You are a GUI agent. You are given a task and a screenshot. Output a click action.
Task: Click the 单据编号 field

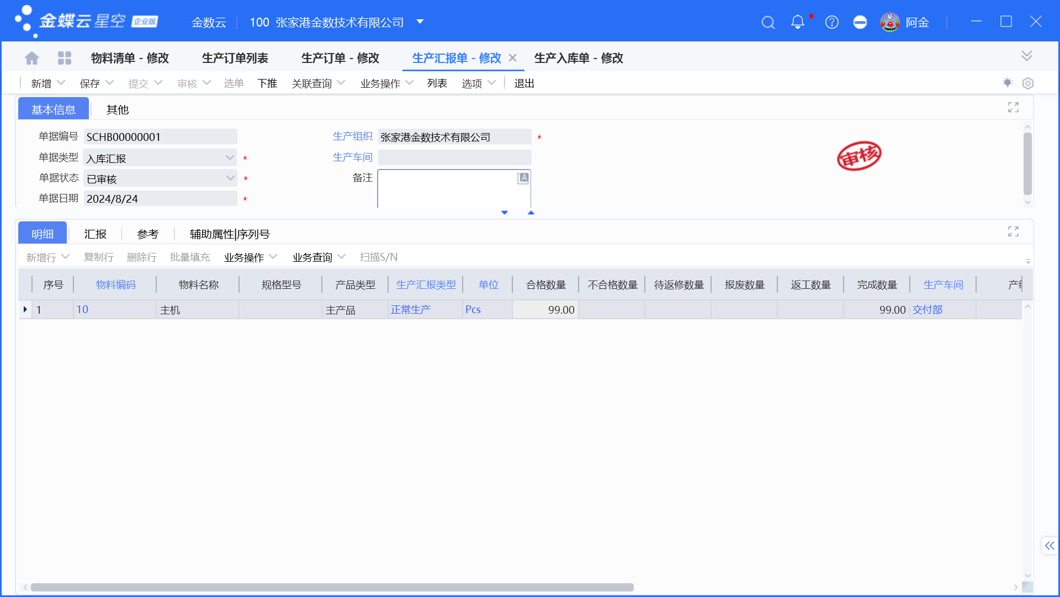coord(160,136)
